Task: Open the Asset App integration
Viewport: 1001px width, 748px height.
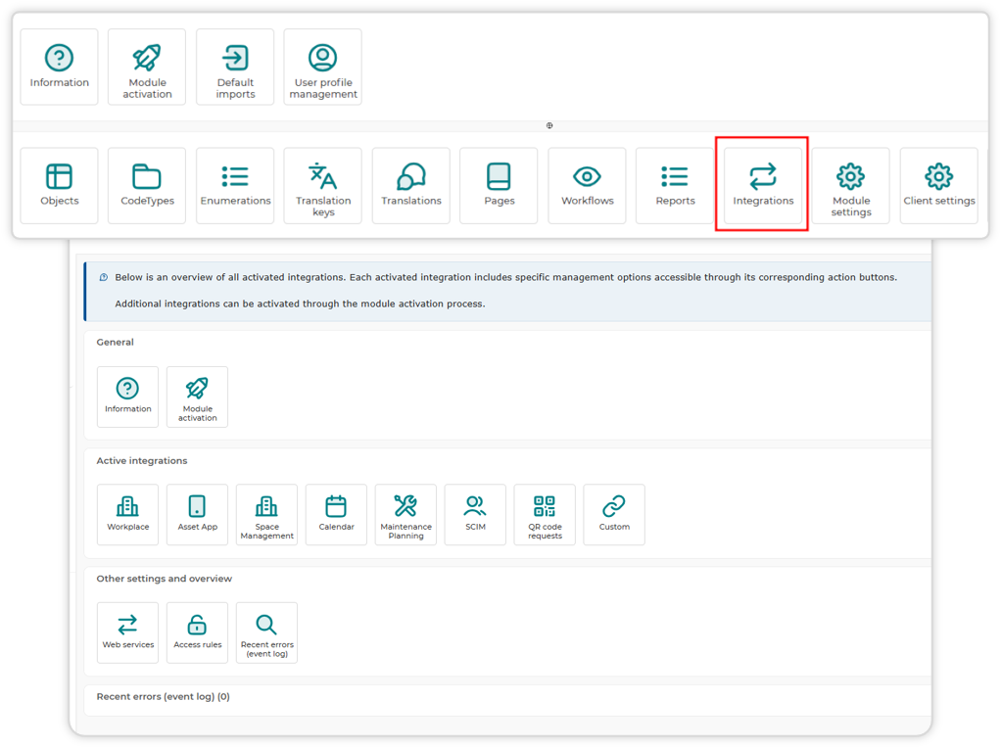Action: 197,514
